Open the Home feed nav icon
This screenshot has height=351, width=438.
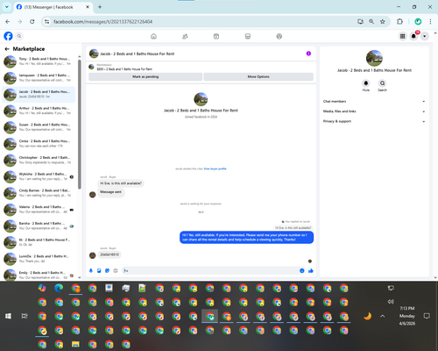coord(153,36)
